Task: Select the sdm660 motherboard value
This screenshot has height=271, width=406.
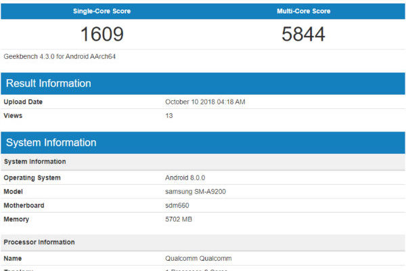Action: pyautogui.click(x=177, y=205)
